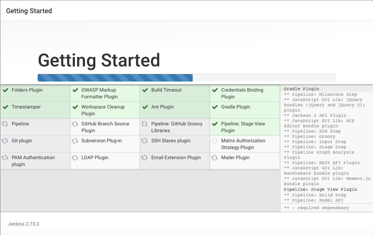Click the spinning sync icon beside Pipeline
This screenshot has width=373, height=235.
(x=5, y=124)
